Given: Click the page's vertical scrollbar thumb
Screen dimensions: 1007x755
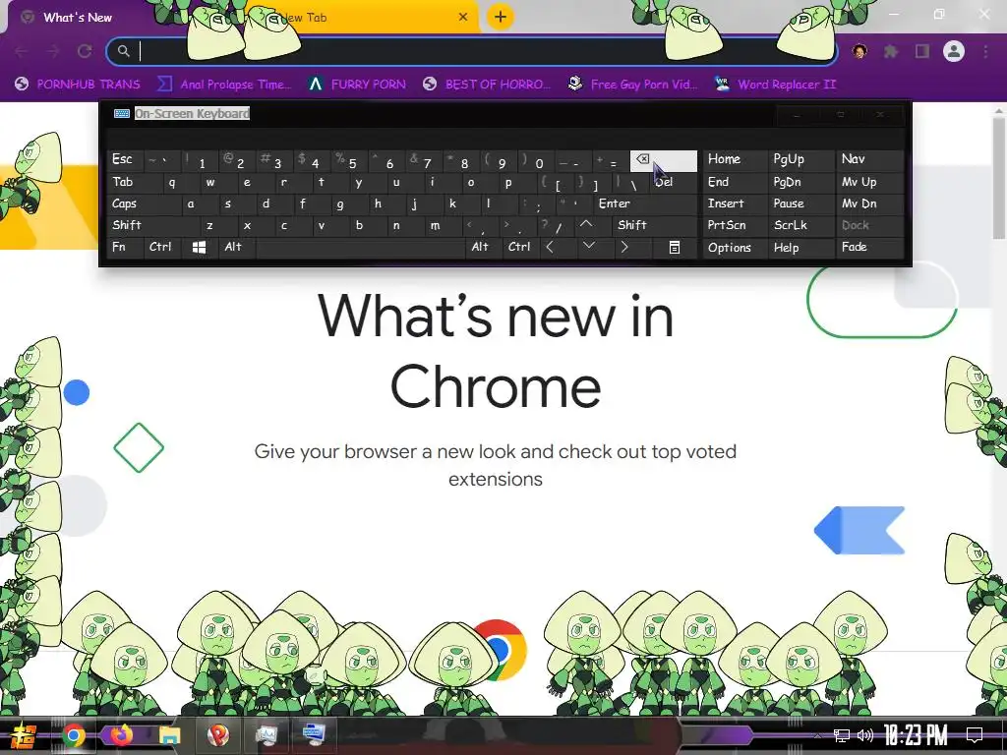Looking at the screenshot, I should (x=999, y=177).
